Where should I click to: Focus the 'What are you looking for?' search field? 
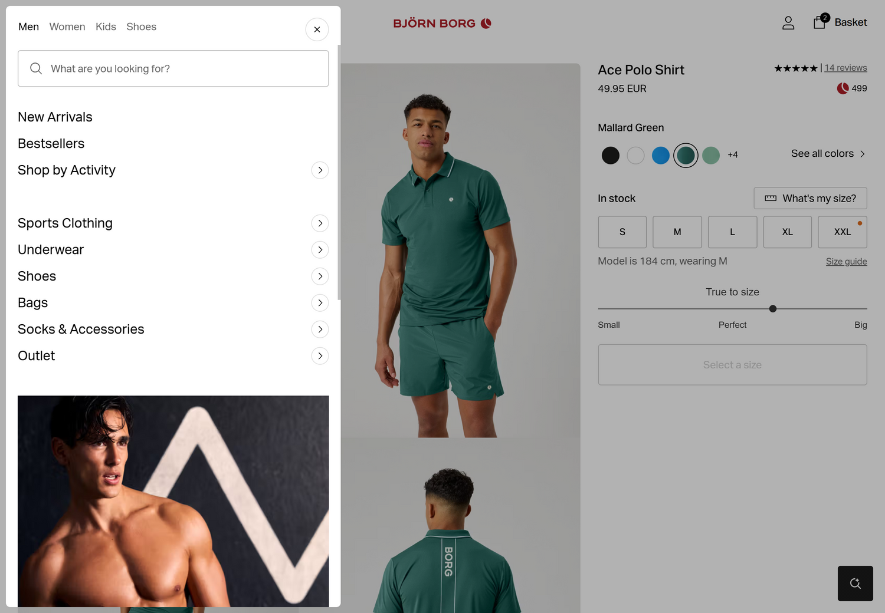click(173, 68)
